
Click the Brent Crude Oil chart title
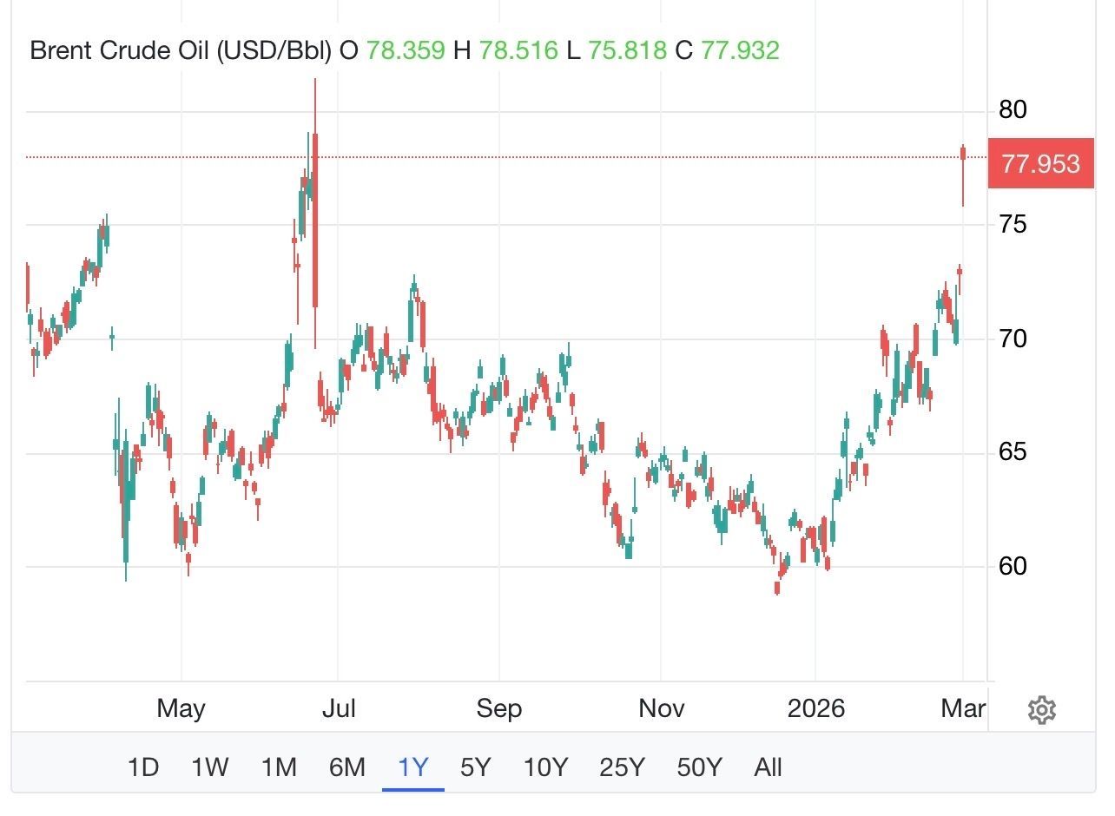point(181,50)
